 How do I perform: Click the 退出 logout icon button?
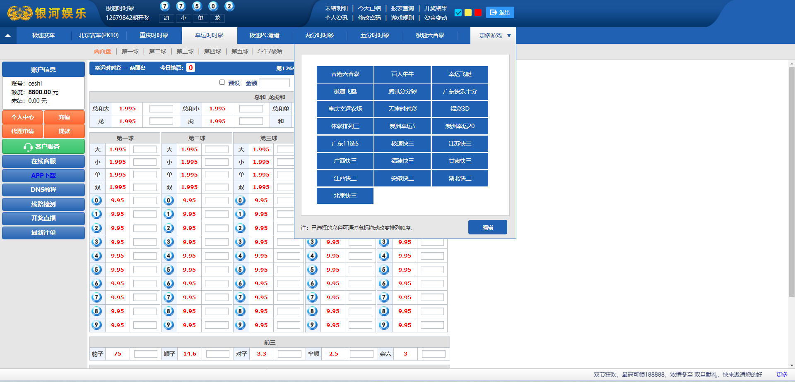click(500, 12)
